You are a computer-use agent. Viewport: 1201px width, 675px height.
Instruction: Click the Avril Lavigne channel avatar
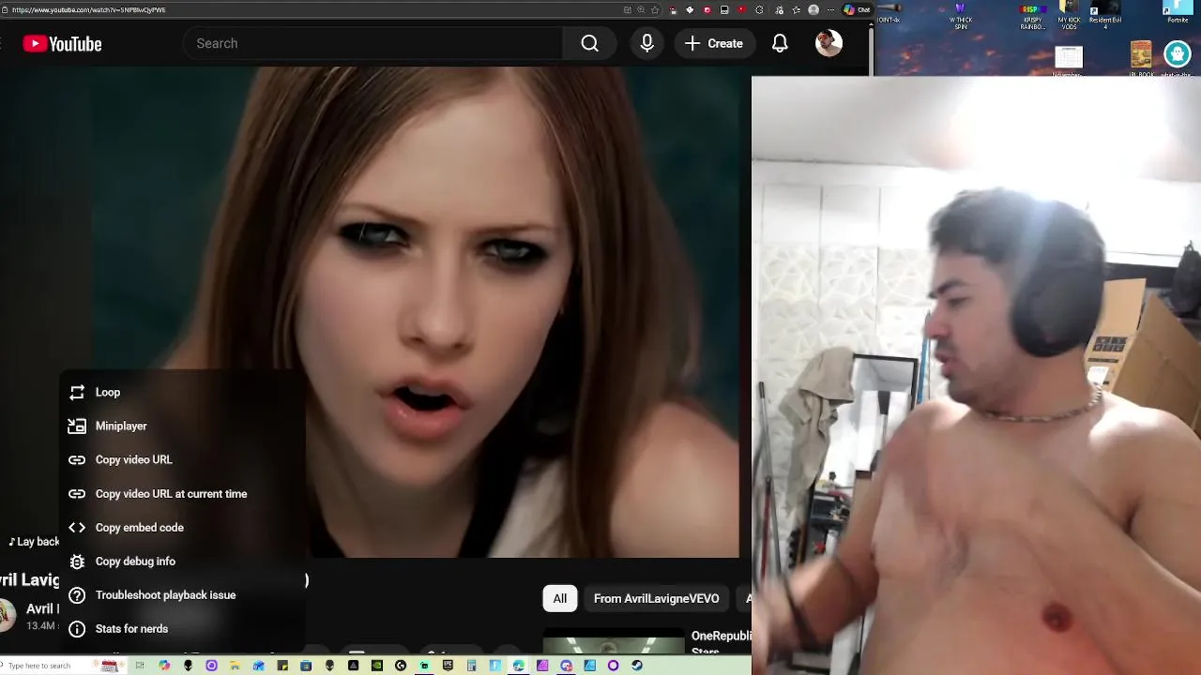coord(6,614)
